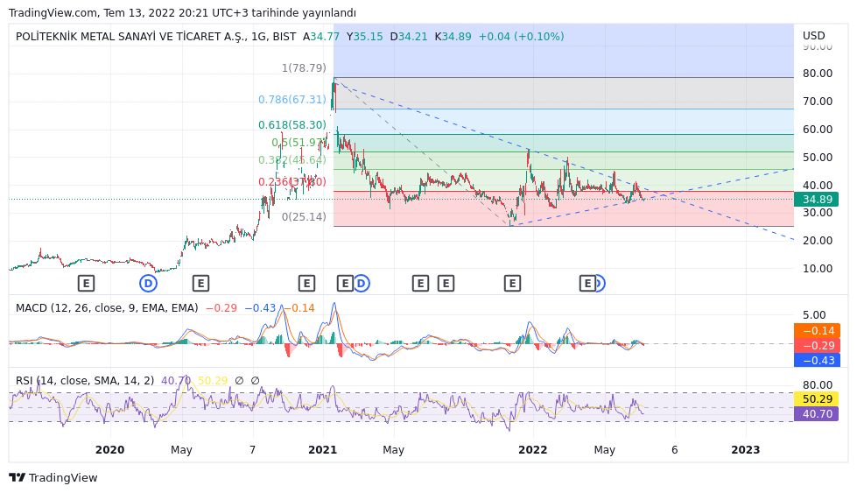
Task: Click the USD currency label on the price axis
Action: pos(814,36)
